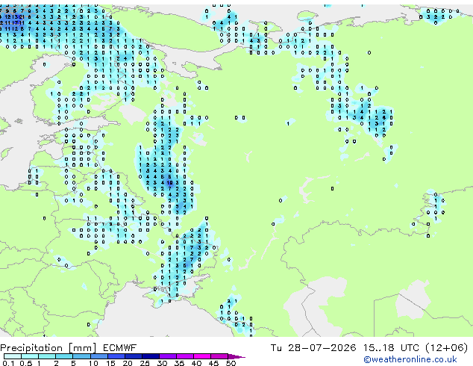Click the weatheronline.co.uk copyright link
473x366 pixels.
(x=410, y=359)
